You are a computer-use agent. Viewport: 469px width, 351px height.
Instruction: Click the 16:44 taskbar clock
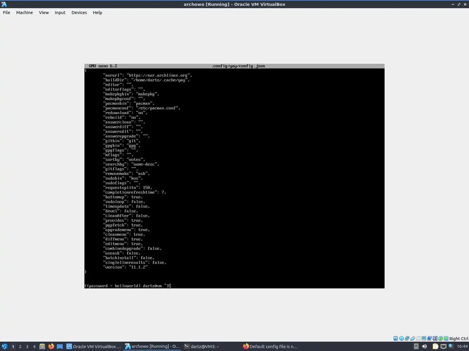(462, 347)
